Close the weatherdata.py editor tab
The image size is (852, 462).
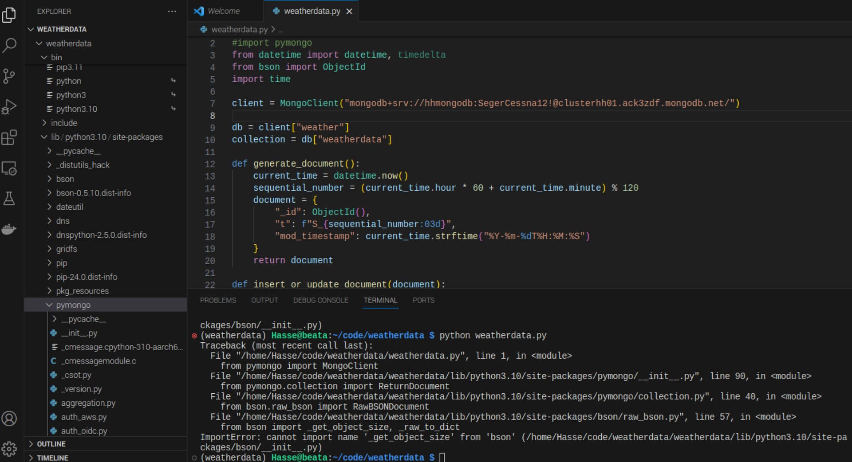tap(349, 12)
